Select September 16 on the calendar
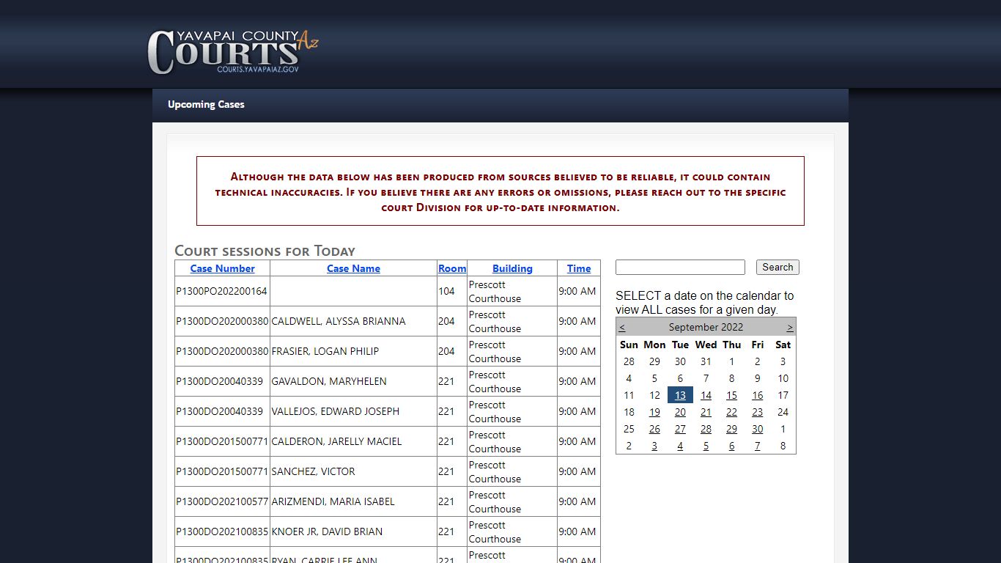The width and height of the screenshot is (1001, 563). pos(757,395)
